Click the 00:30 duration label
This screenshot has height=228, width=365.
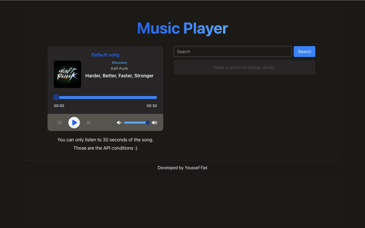click(152, 106)
